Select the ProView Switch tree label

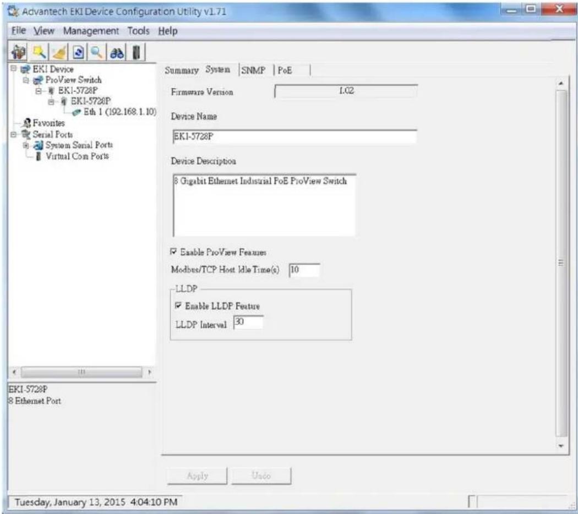[73, 80]
